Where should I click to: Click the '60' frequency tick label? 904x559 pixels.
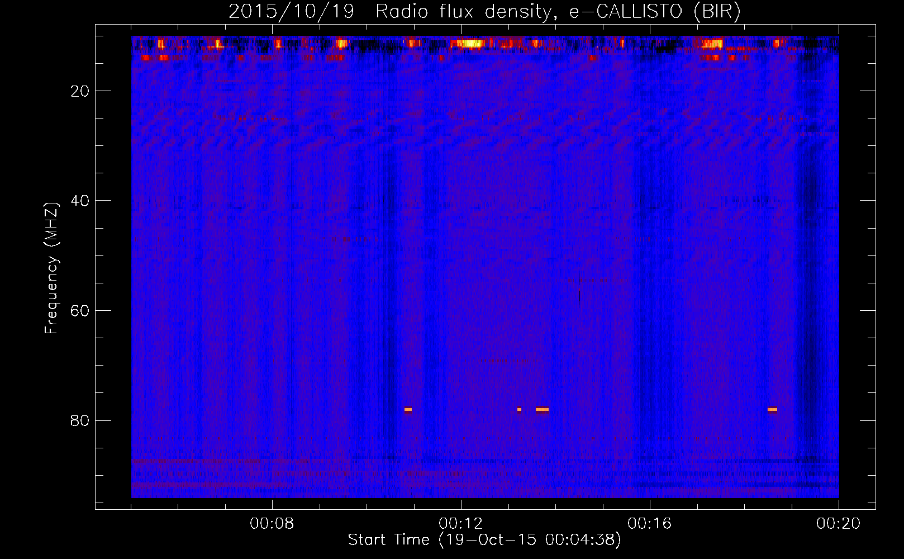pyautogui.click(x=80, y=311)
